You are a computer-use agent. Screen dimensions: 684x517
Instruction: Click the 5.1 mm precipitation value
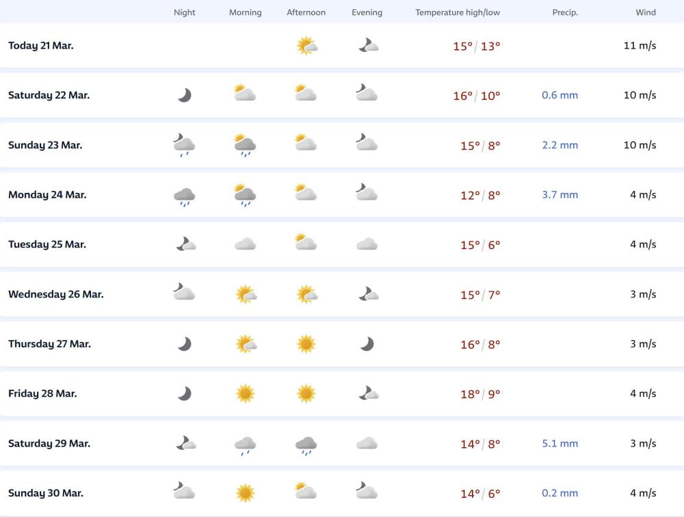click(x=560, y=443)
